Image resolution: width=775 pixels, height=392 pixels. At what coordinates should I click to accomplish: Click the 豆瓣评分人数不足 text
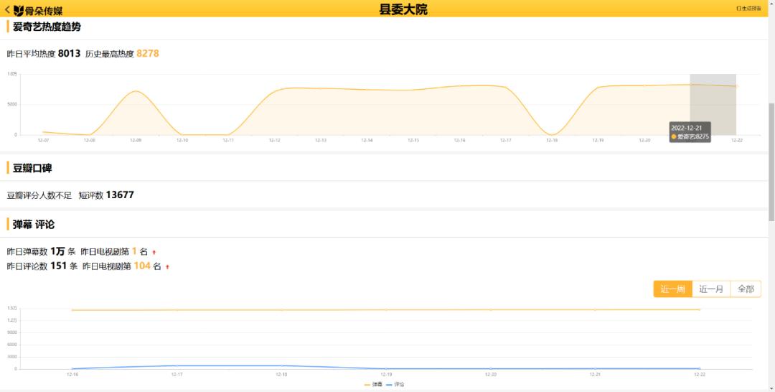tap(39, 195)
